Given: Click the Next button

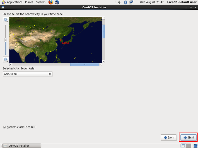Looking at the screenshot, I should click(x=189, y=137).
